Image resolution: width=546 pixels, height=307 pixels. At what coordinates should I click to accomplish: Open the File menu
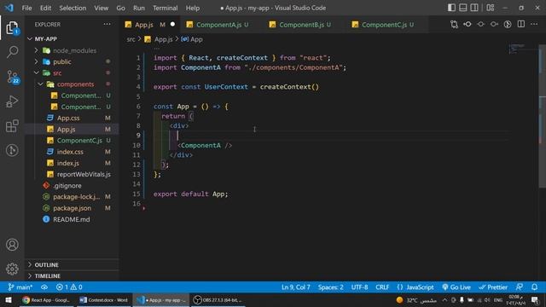[x=26, y=8]
